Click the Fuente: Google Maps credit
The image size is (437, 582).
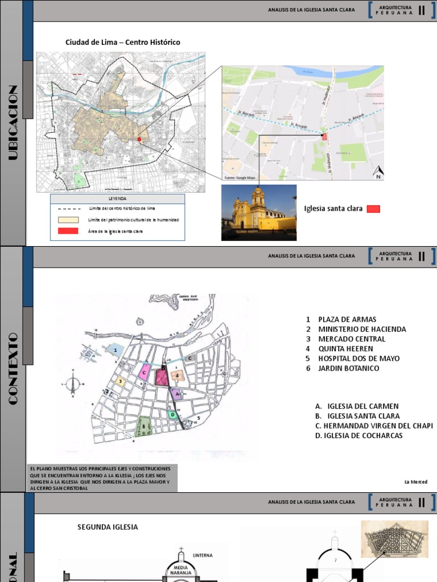pyautogui.click(x=240, y=178)
